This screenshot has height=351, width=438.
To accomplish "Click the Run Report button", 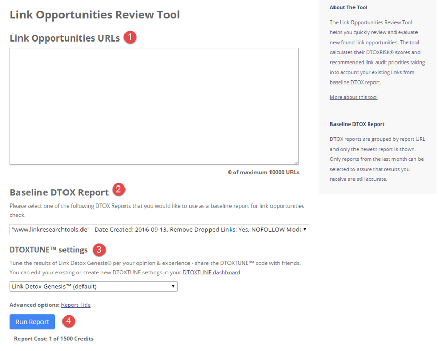I will click(32, 322).
